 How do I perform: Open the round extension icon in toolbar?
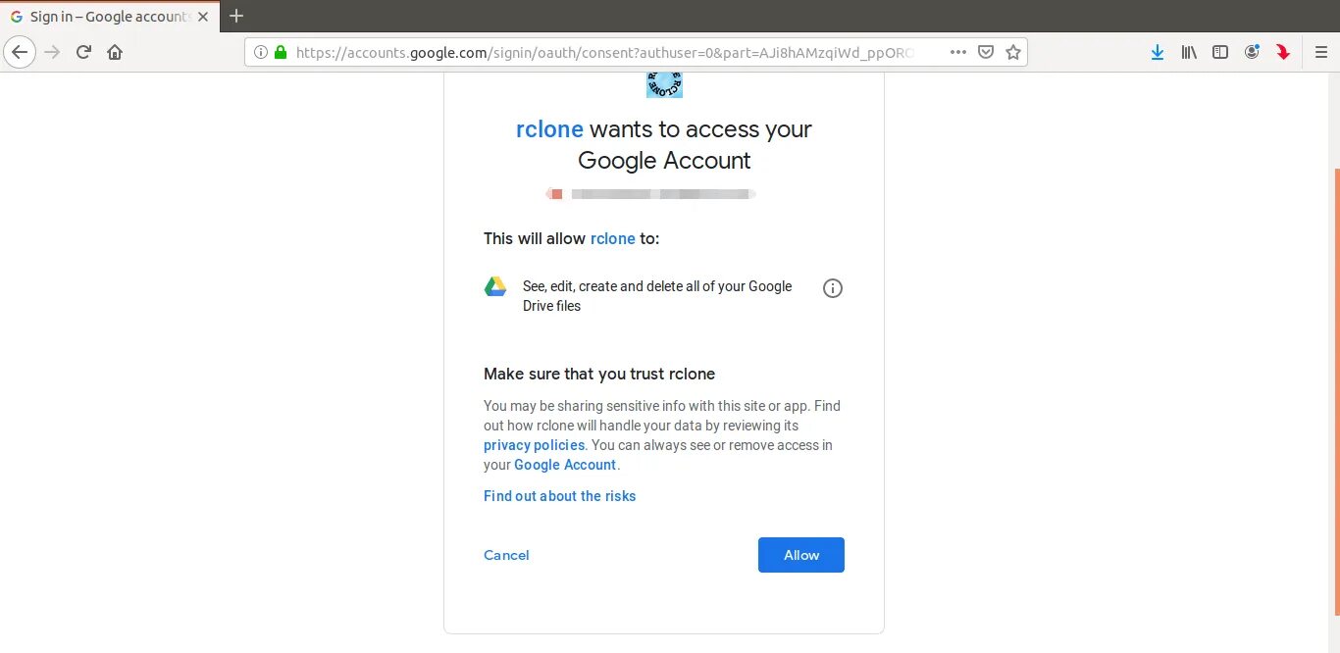(x=1252, y=52)
